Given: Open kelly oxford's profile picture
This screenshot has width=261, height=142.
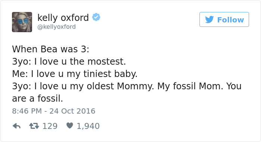Looking at the screenshot, I should [22, 22].
